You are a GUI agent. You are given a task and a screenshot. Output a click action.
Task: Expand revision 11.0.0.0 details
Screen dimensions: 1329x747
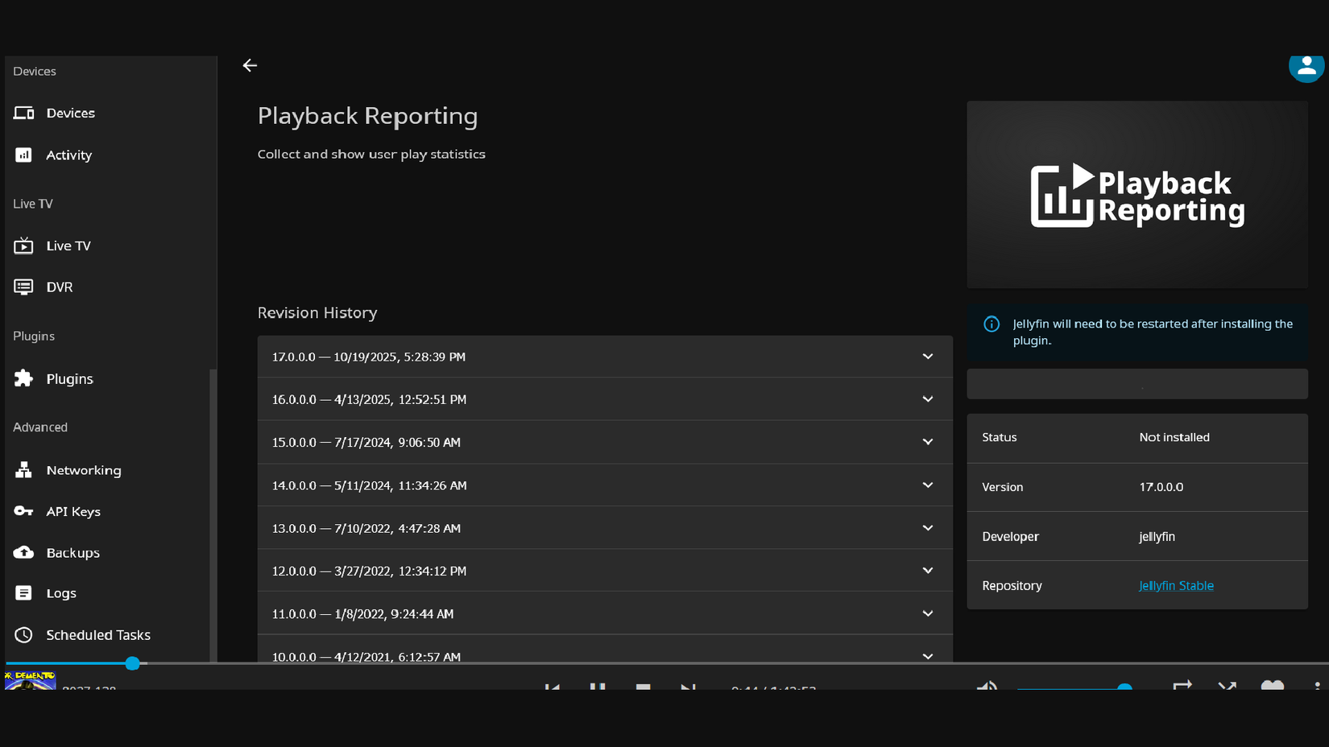click(x=605, y=613)
